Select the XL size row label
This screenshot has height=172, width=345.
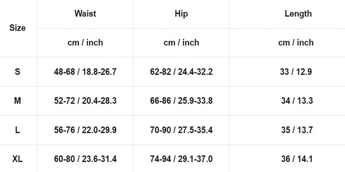point(18,159)
